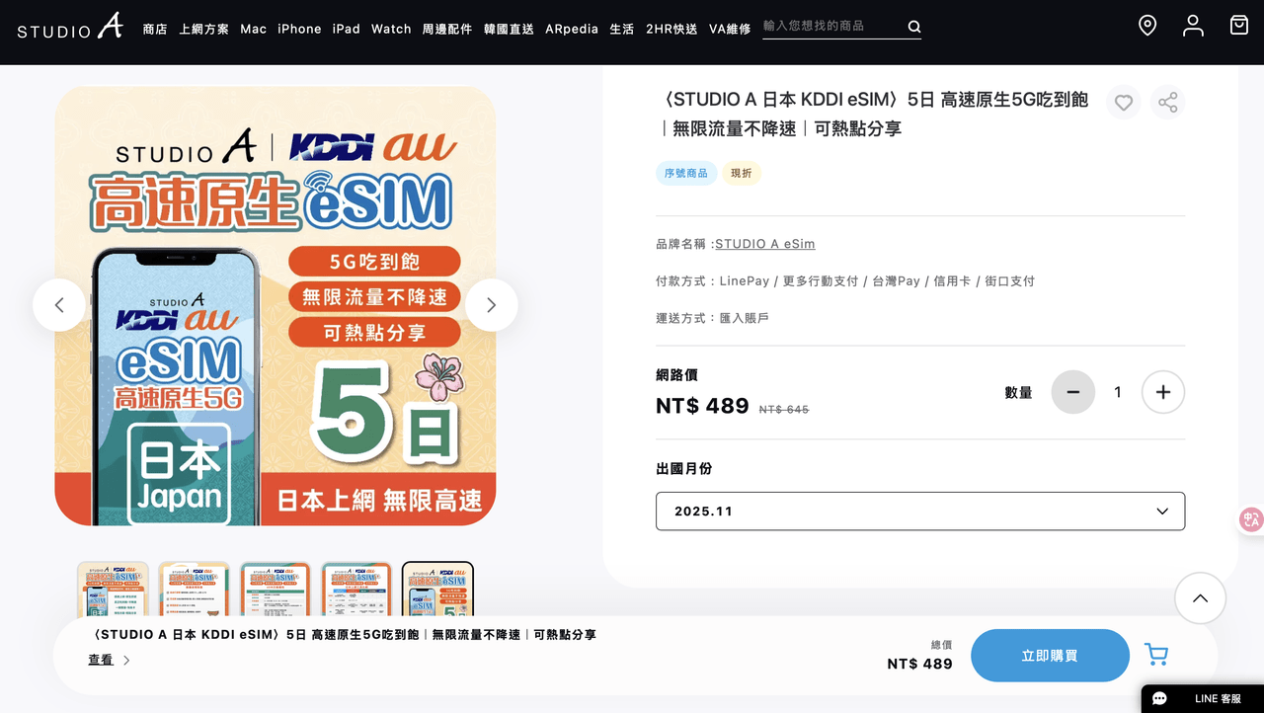This screenshot has width=1264, height=713.
Task: Open Mac menu item
Action: pyautogui.click(x=254, y=29)
